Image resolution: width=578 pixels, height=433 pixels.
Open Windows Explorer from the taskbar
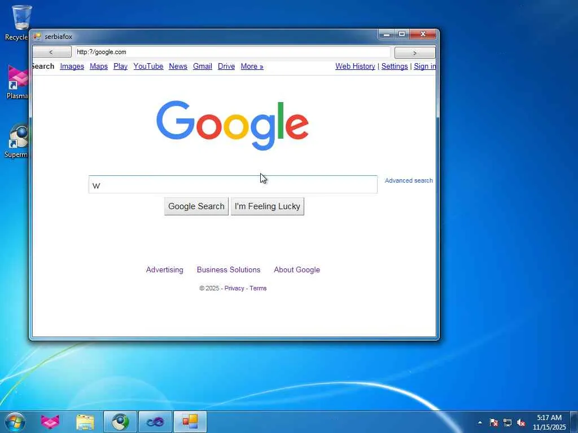[x=85, y=422]
